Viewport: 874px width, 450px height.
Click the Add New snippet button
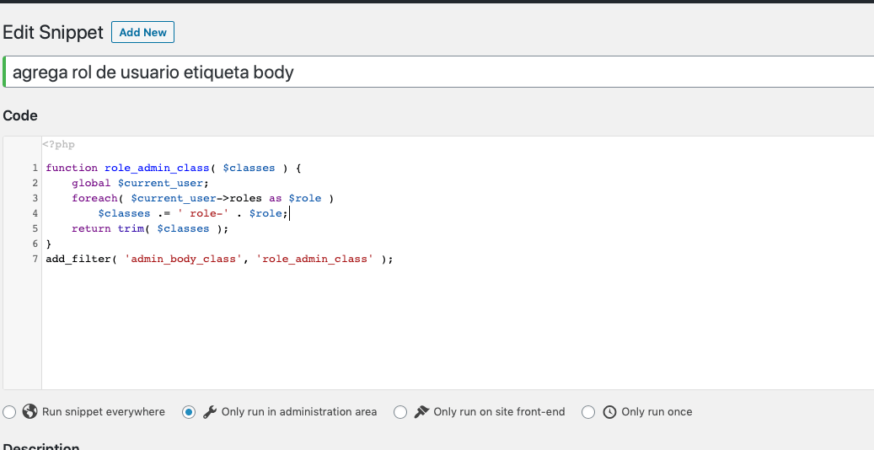pyautogui.click(x=142, y=32)
